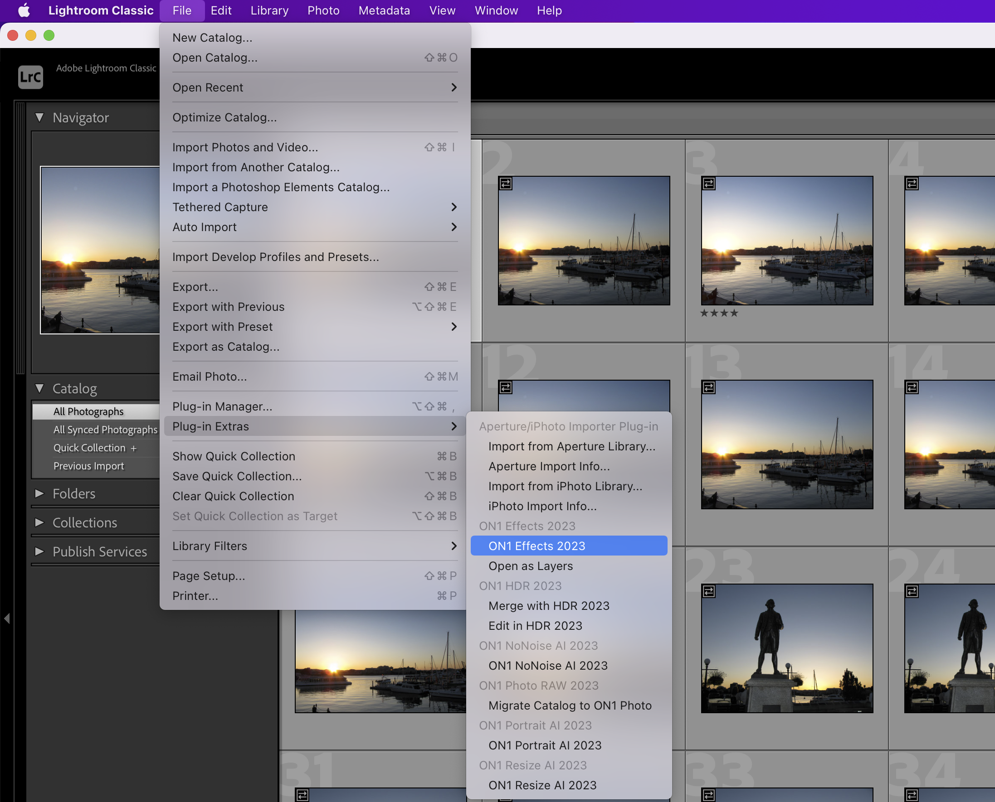Open the Tethered Capture submenu

point(315,207)
